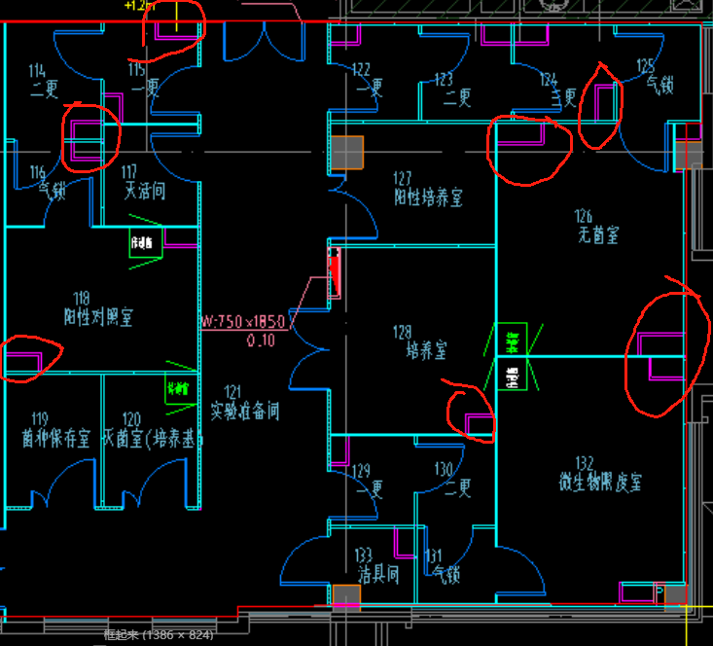Select room label 121 实验准备间

pyautogui.click(x=245, y=403)
